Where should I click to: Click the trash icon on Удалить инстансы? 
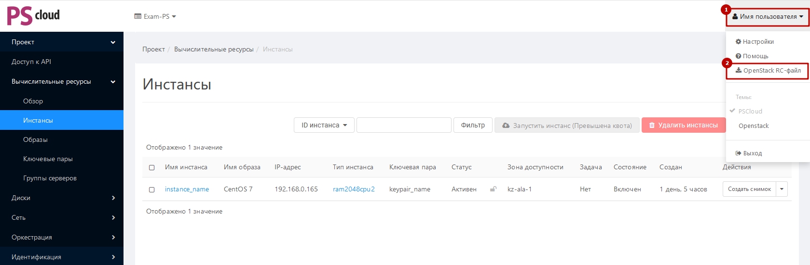click(x=652, y=125)
